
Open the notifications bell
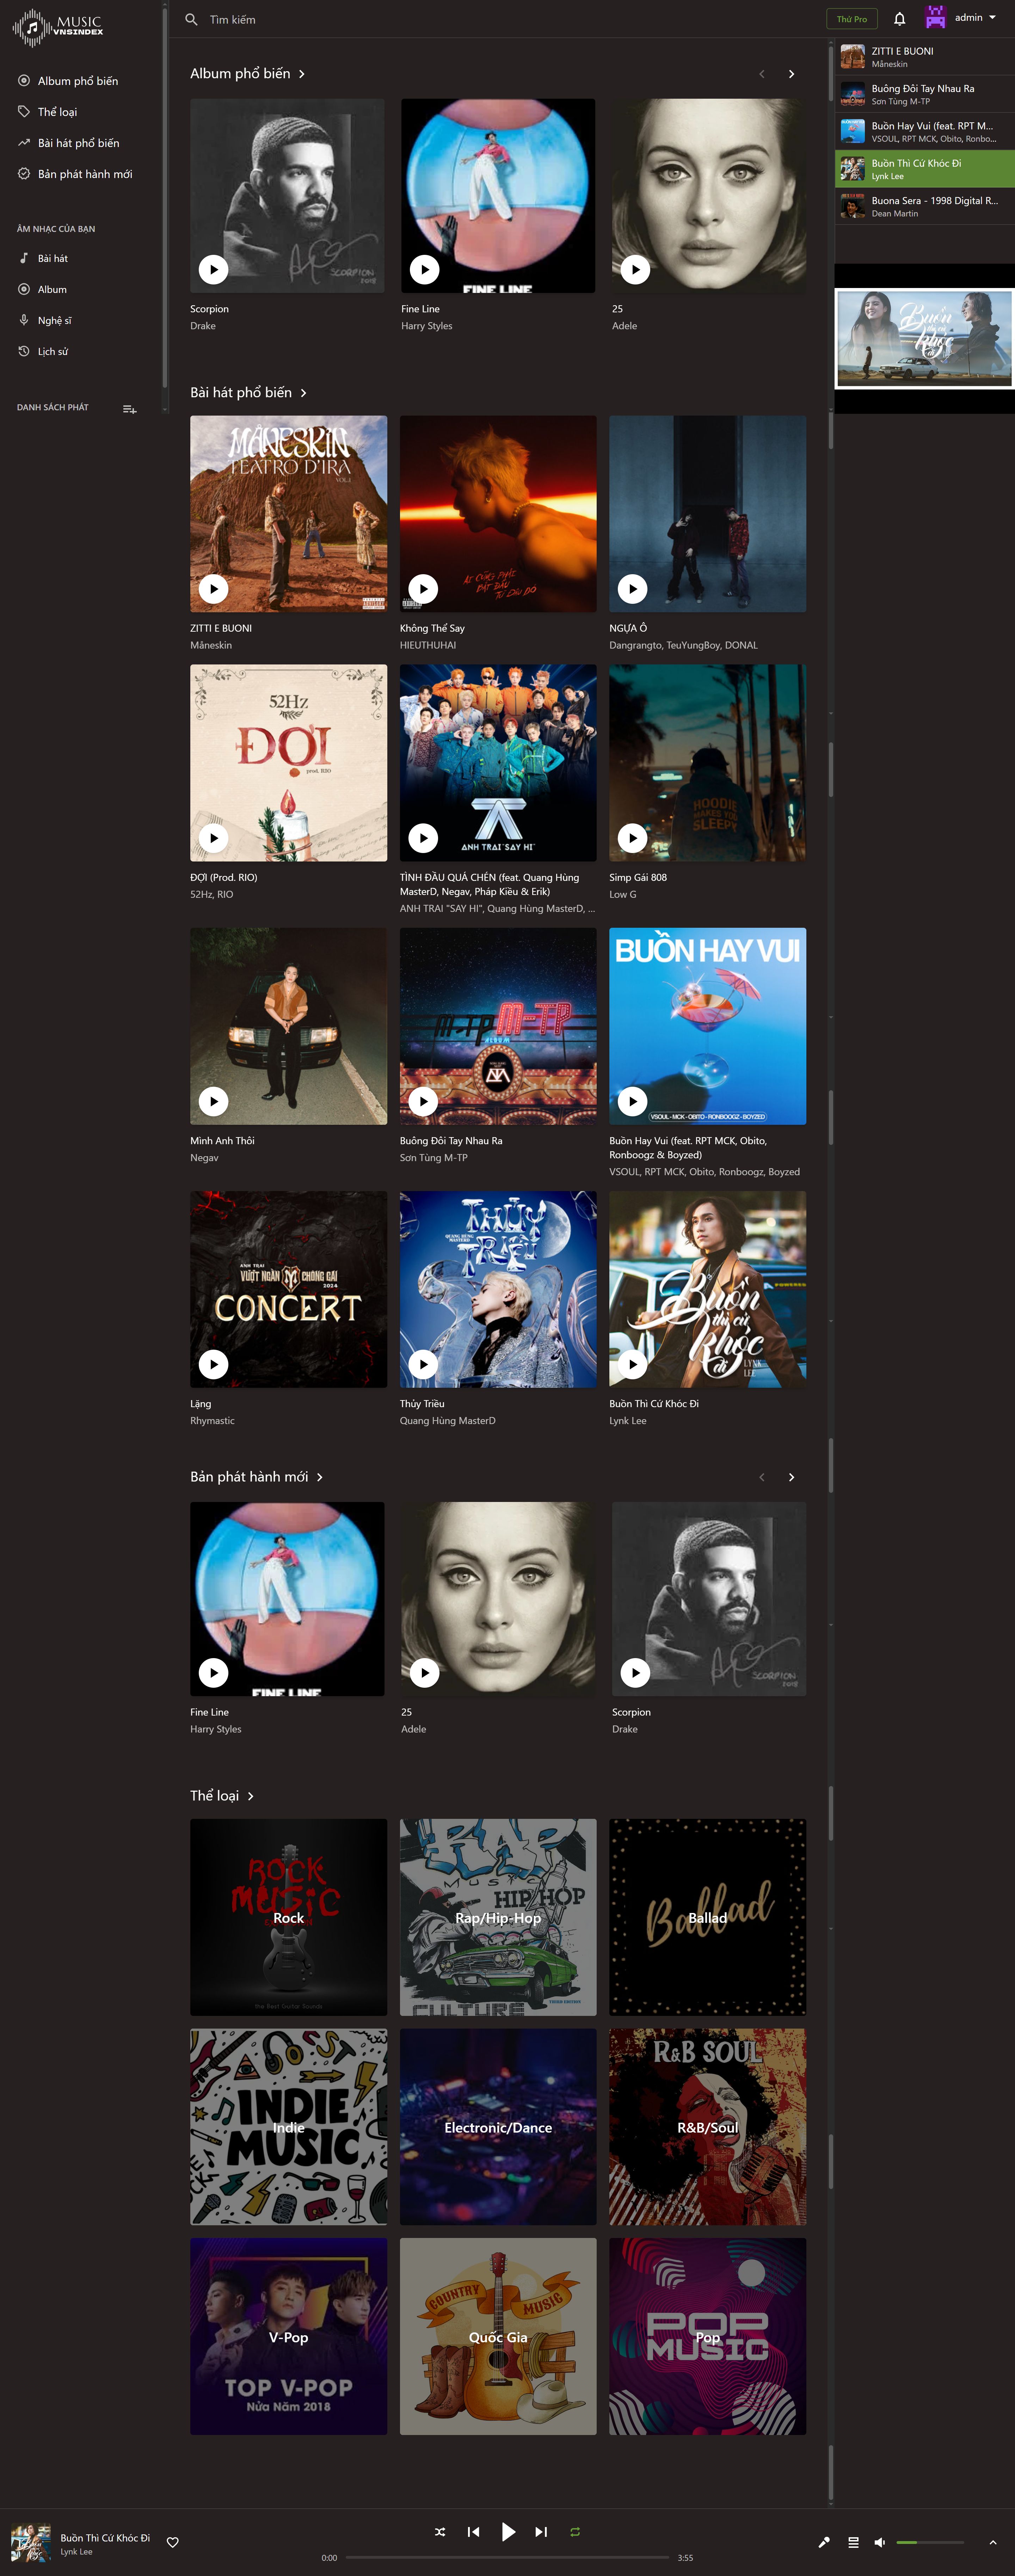coord(899,19)
